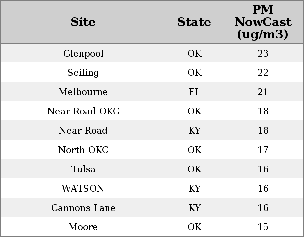Select the PM NowCast value 17
304x237 pixels.
click(x=263, y=150)
